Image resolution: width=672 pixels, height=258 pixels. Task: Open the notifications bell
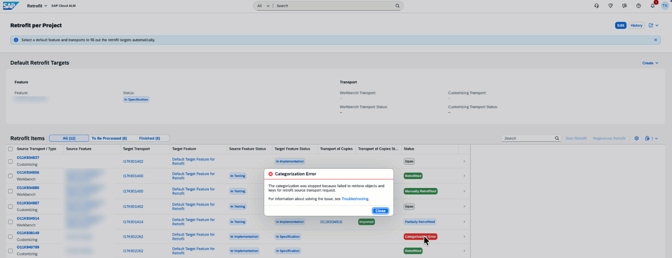point(652,6)
